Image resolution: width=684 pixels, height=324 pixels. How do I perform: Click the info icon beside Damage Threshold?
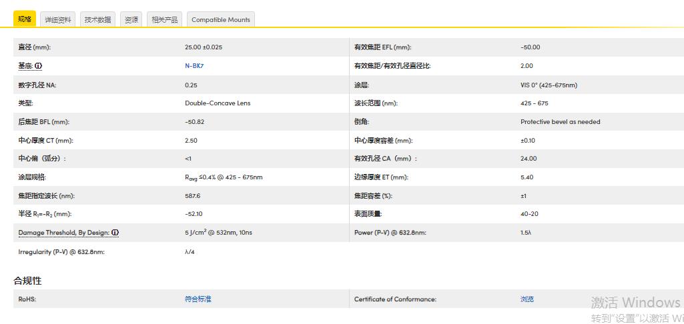click(x=115, y=233)
